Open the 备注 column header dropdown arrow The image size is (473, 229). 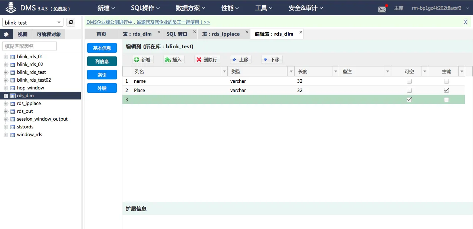tap(387, 72)
